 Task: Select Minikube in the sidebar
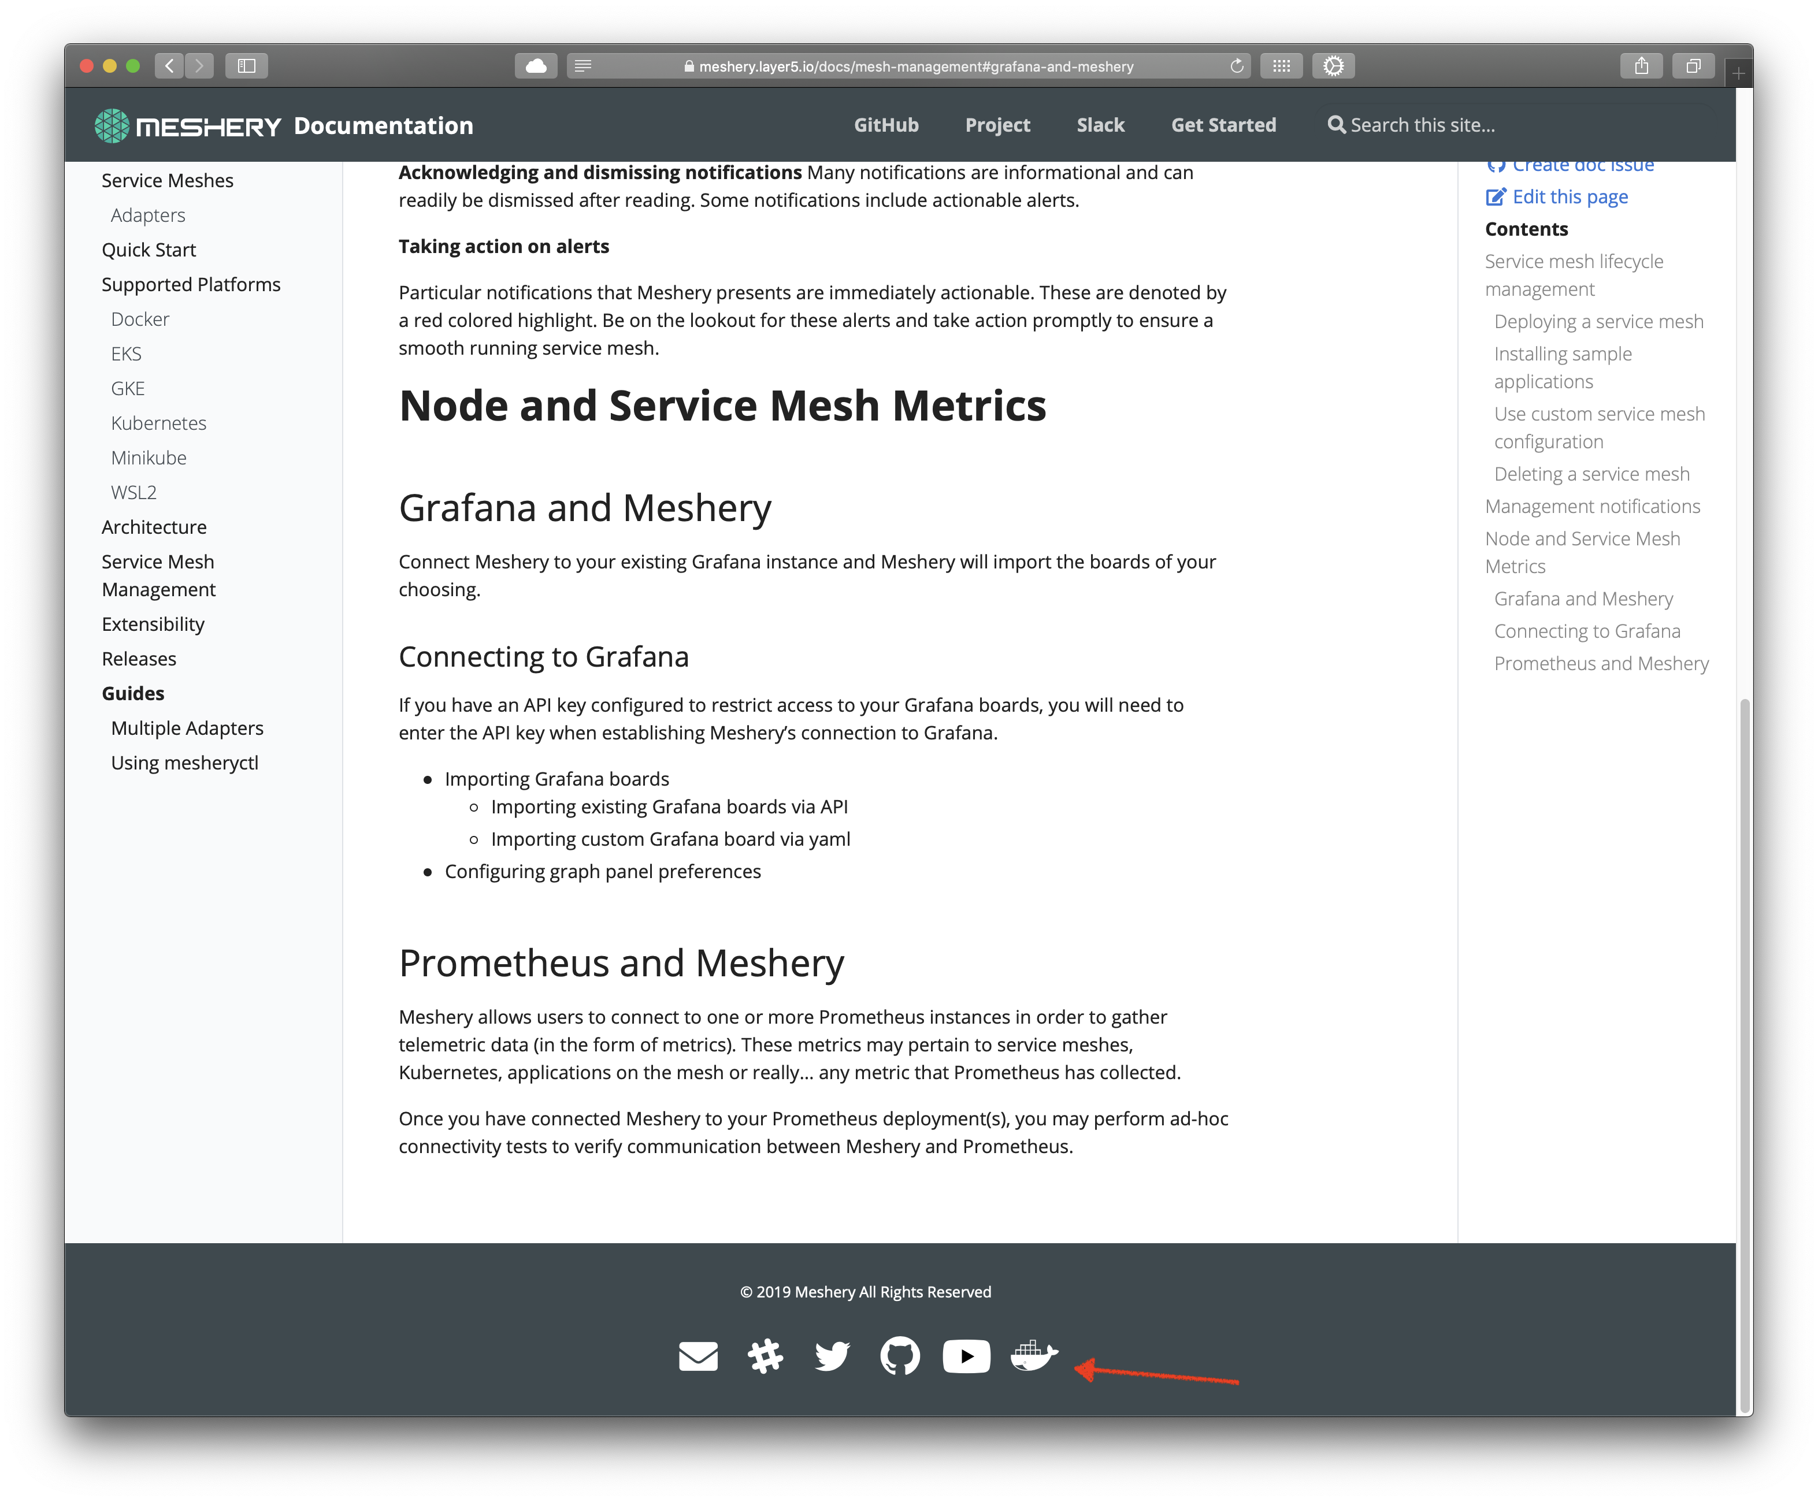tap(149, 457)
